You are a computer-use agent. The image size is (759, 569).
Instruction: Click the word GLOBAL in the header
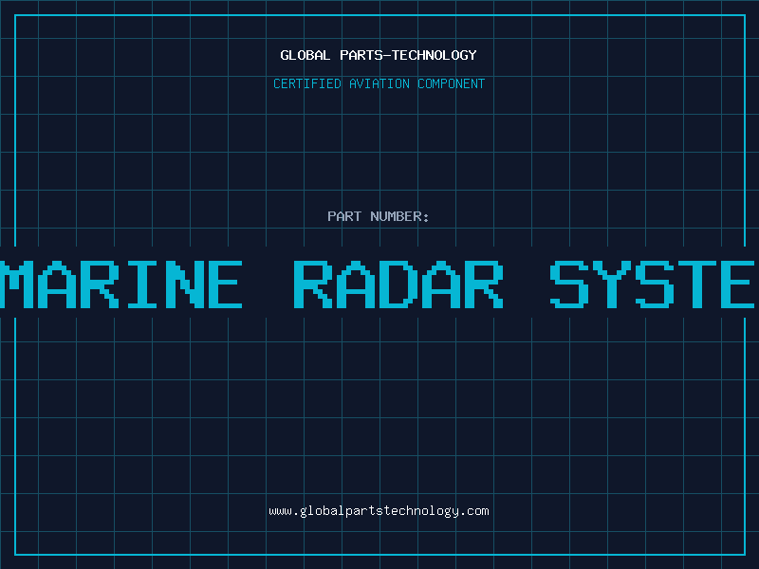pyautogui.click(x=305, y=56)
